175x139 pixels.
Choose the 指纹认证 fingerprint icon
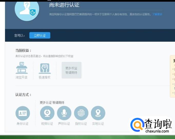81,113
